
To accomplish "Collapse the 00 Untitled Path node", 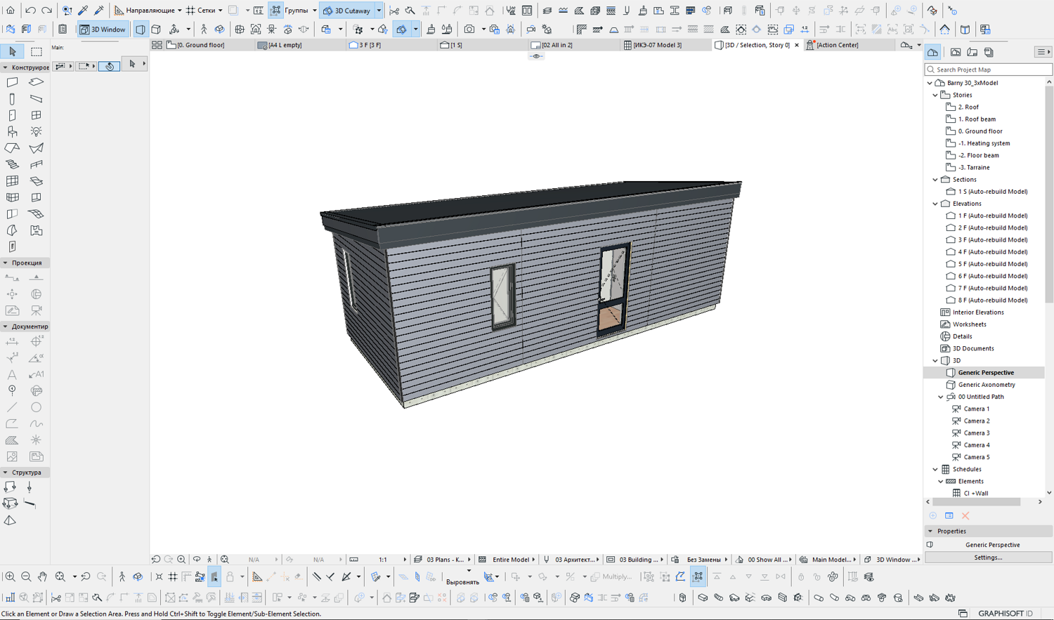I will (941, 397).
